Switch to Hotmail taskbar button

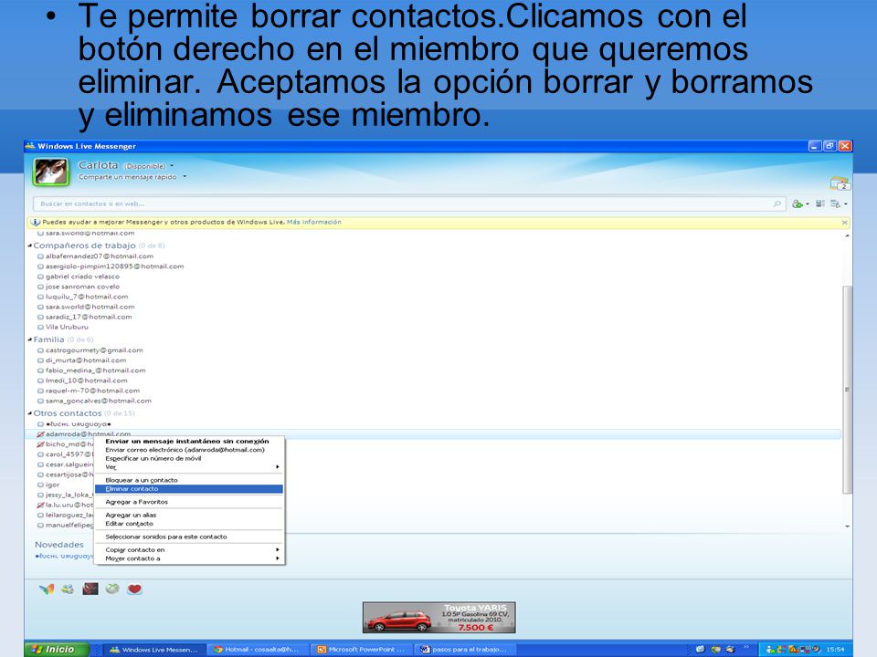coord(258,650)
